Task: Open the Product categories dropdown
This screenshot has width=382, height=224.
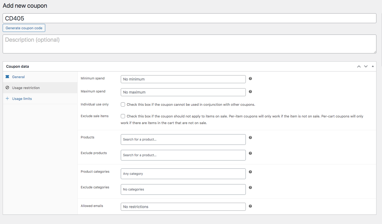Action: coord(183,174)
